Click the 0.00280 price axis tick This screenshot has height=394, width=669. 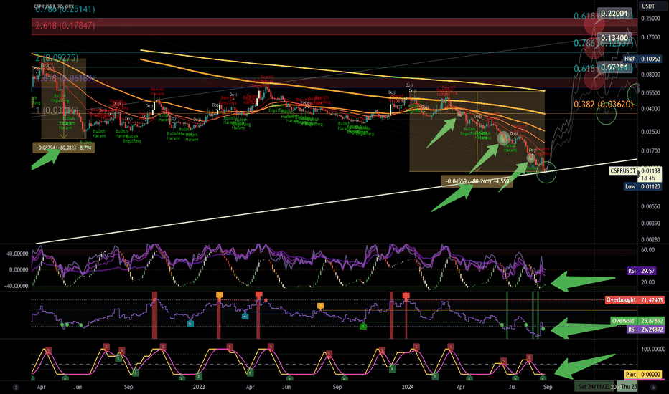click(x=650, y=240)
